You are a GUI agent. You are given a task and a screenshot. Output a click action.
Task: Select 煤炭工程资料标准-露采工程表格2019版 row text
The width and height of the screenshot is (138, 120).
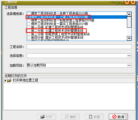click(x=59, y=24)
